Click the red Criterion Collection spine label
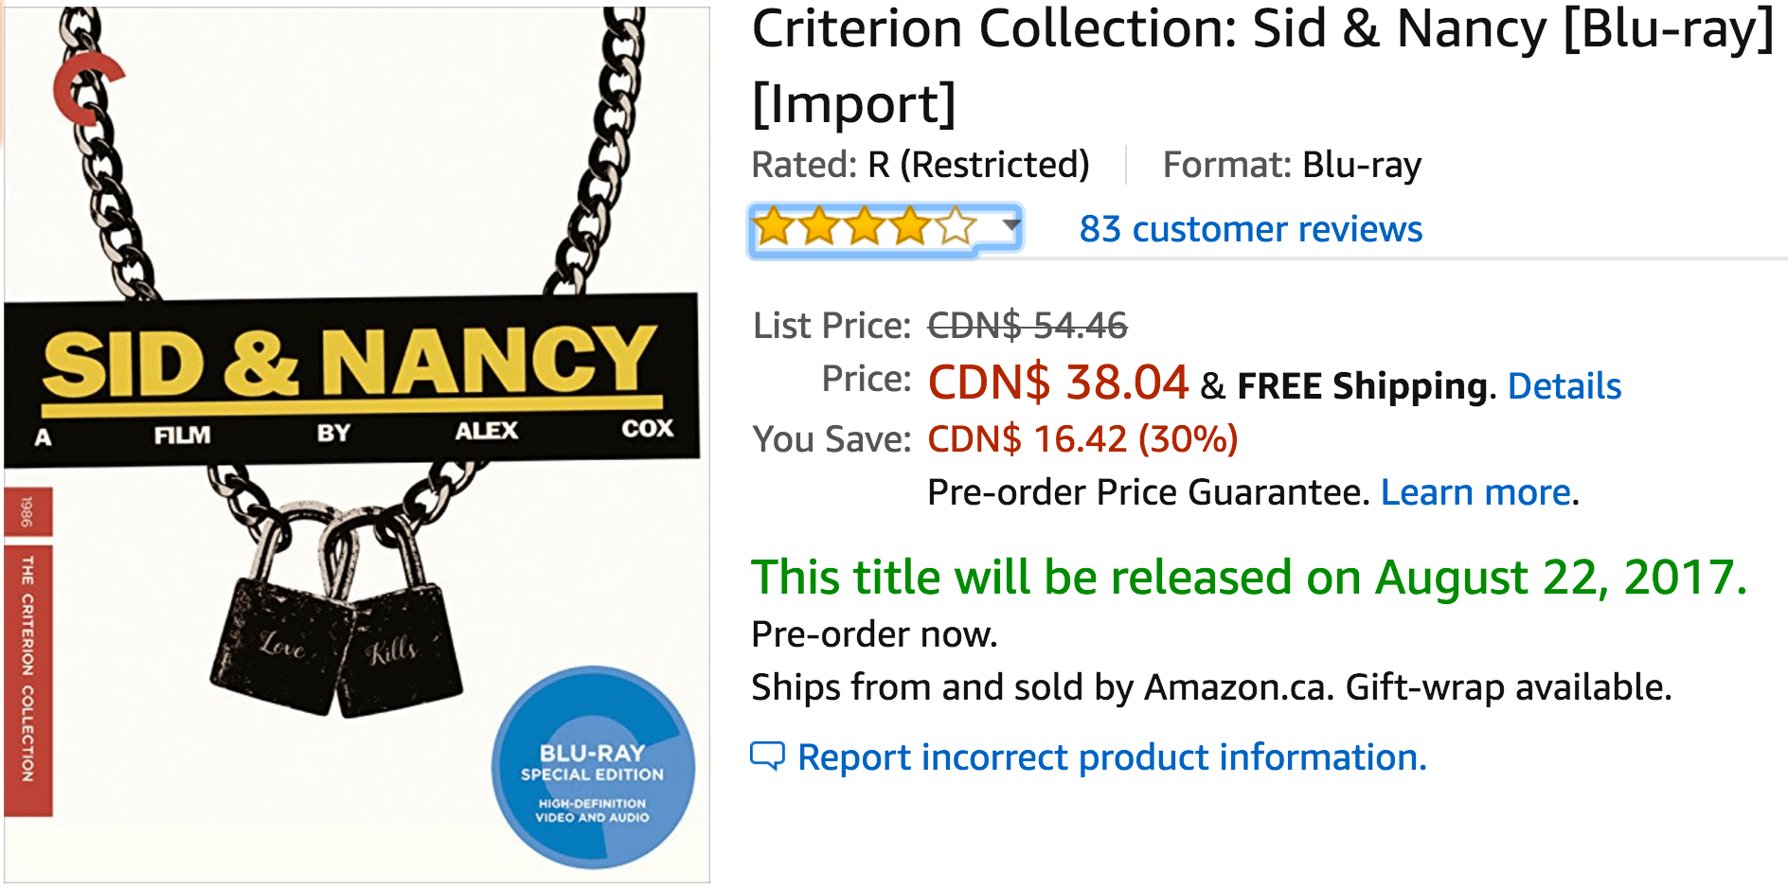This screenshot has width=1788, height=890. (x=28, y=680)
